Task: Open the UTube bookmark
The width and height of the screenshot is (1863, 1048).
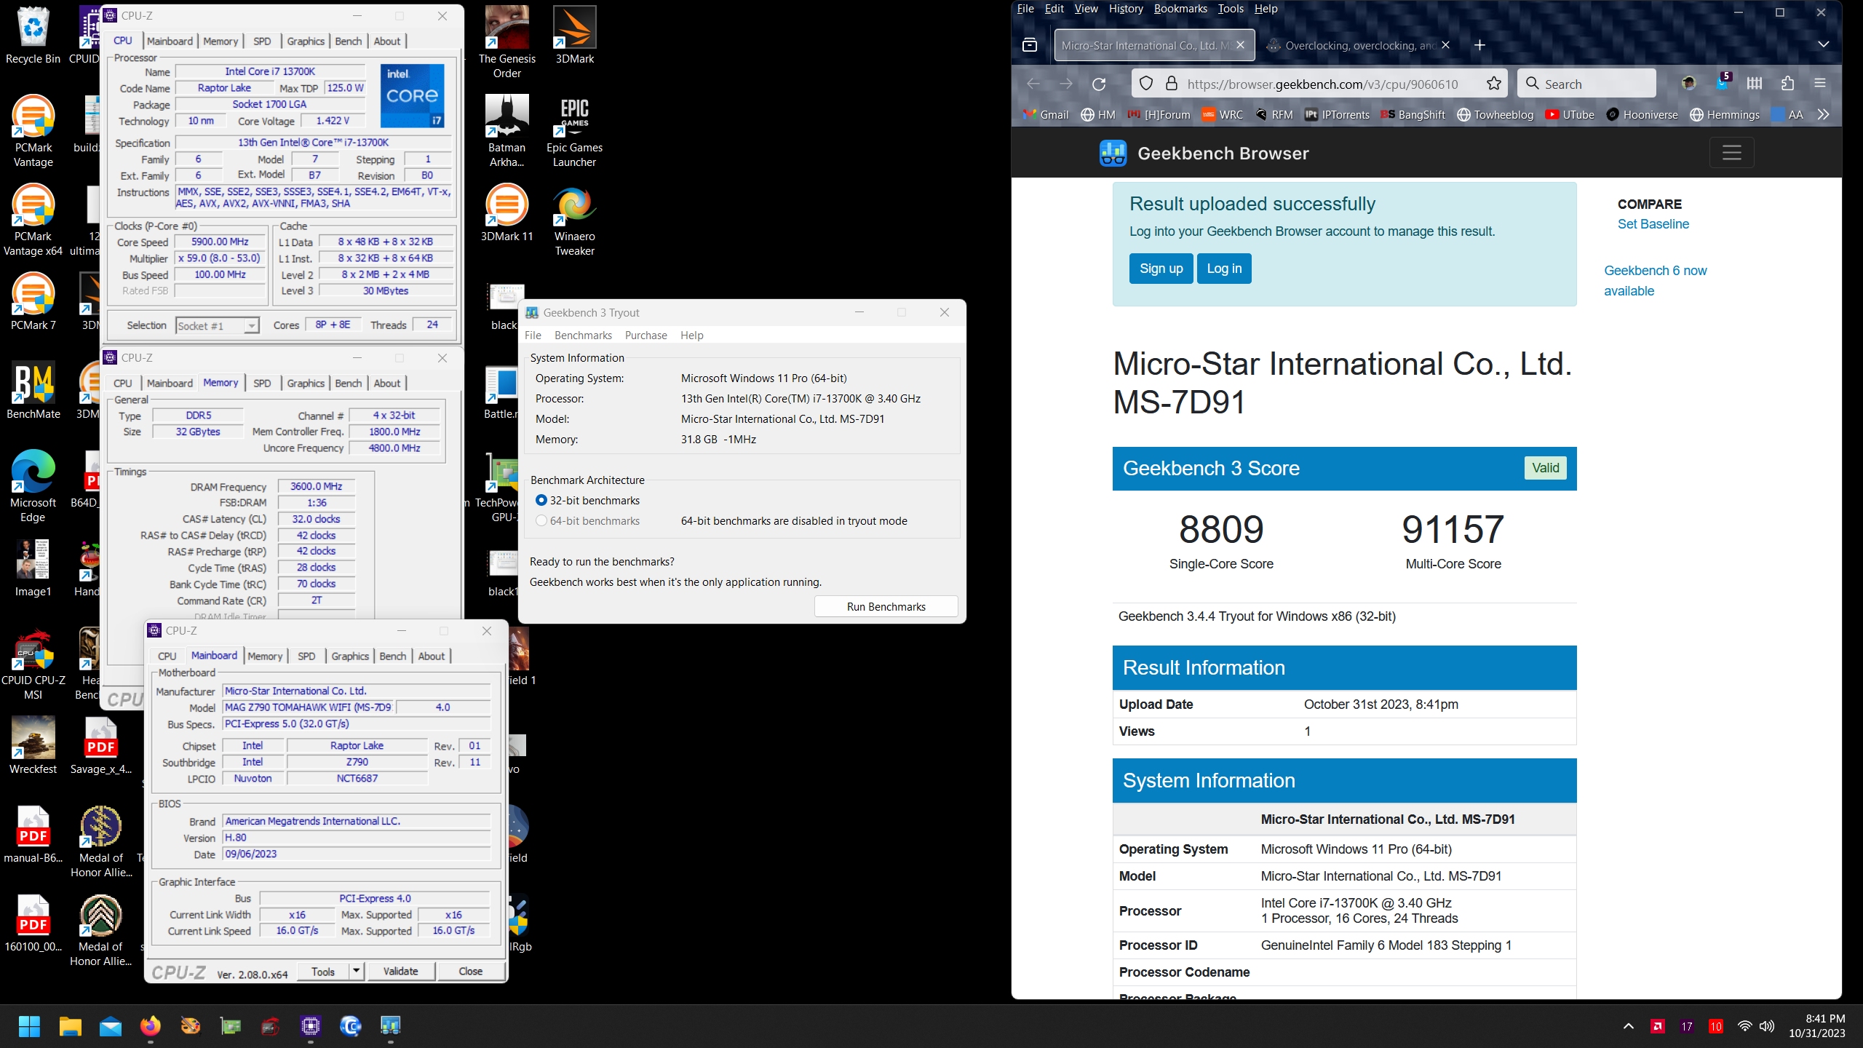Action: 1570,114
